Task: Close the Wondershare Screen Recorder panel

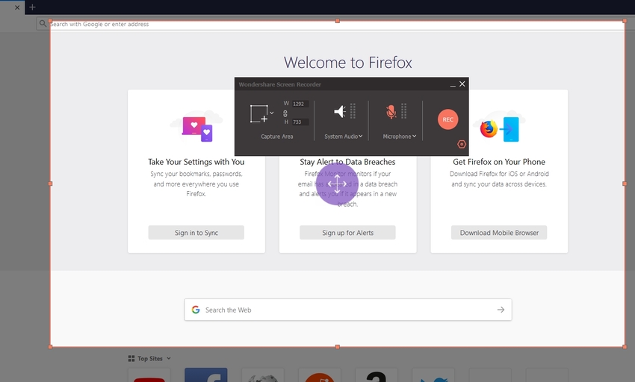Action: [x=462, y=84]
